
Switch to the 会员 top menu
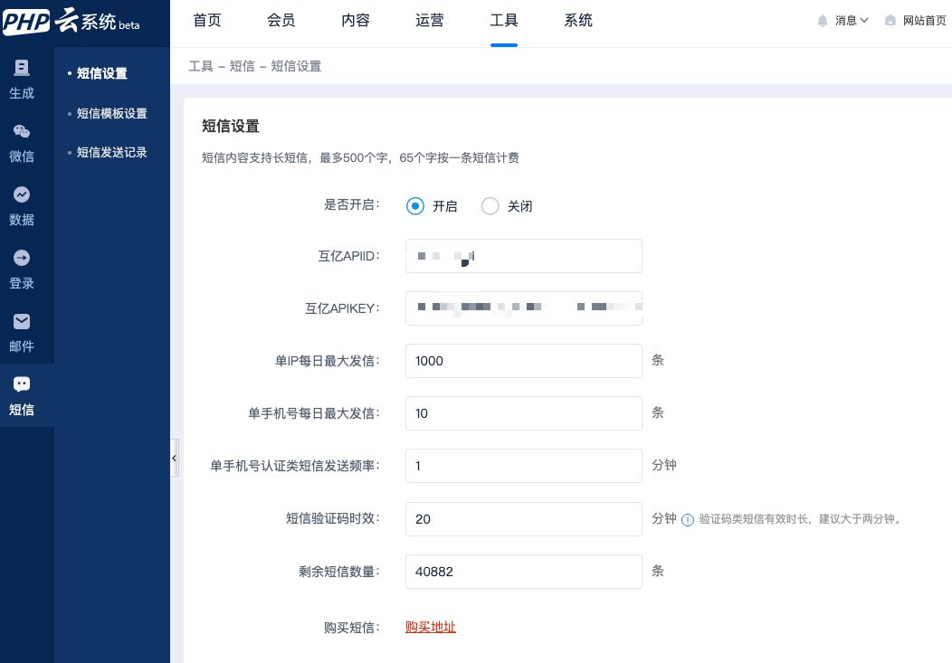pyautogui.click(x=281, y=21)
